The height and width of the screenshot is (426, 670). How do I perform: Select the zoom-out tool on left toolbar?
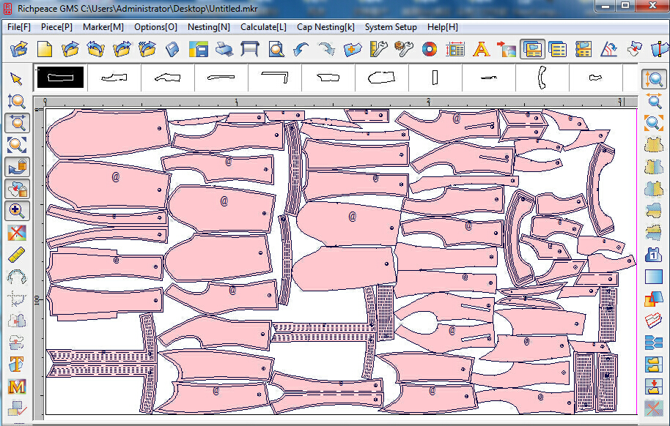click(17, 145)
